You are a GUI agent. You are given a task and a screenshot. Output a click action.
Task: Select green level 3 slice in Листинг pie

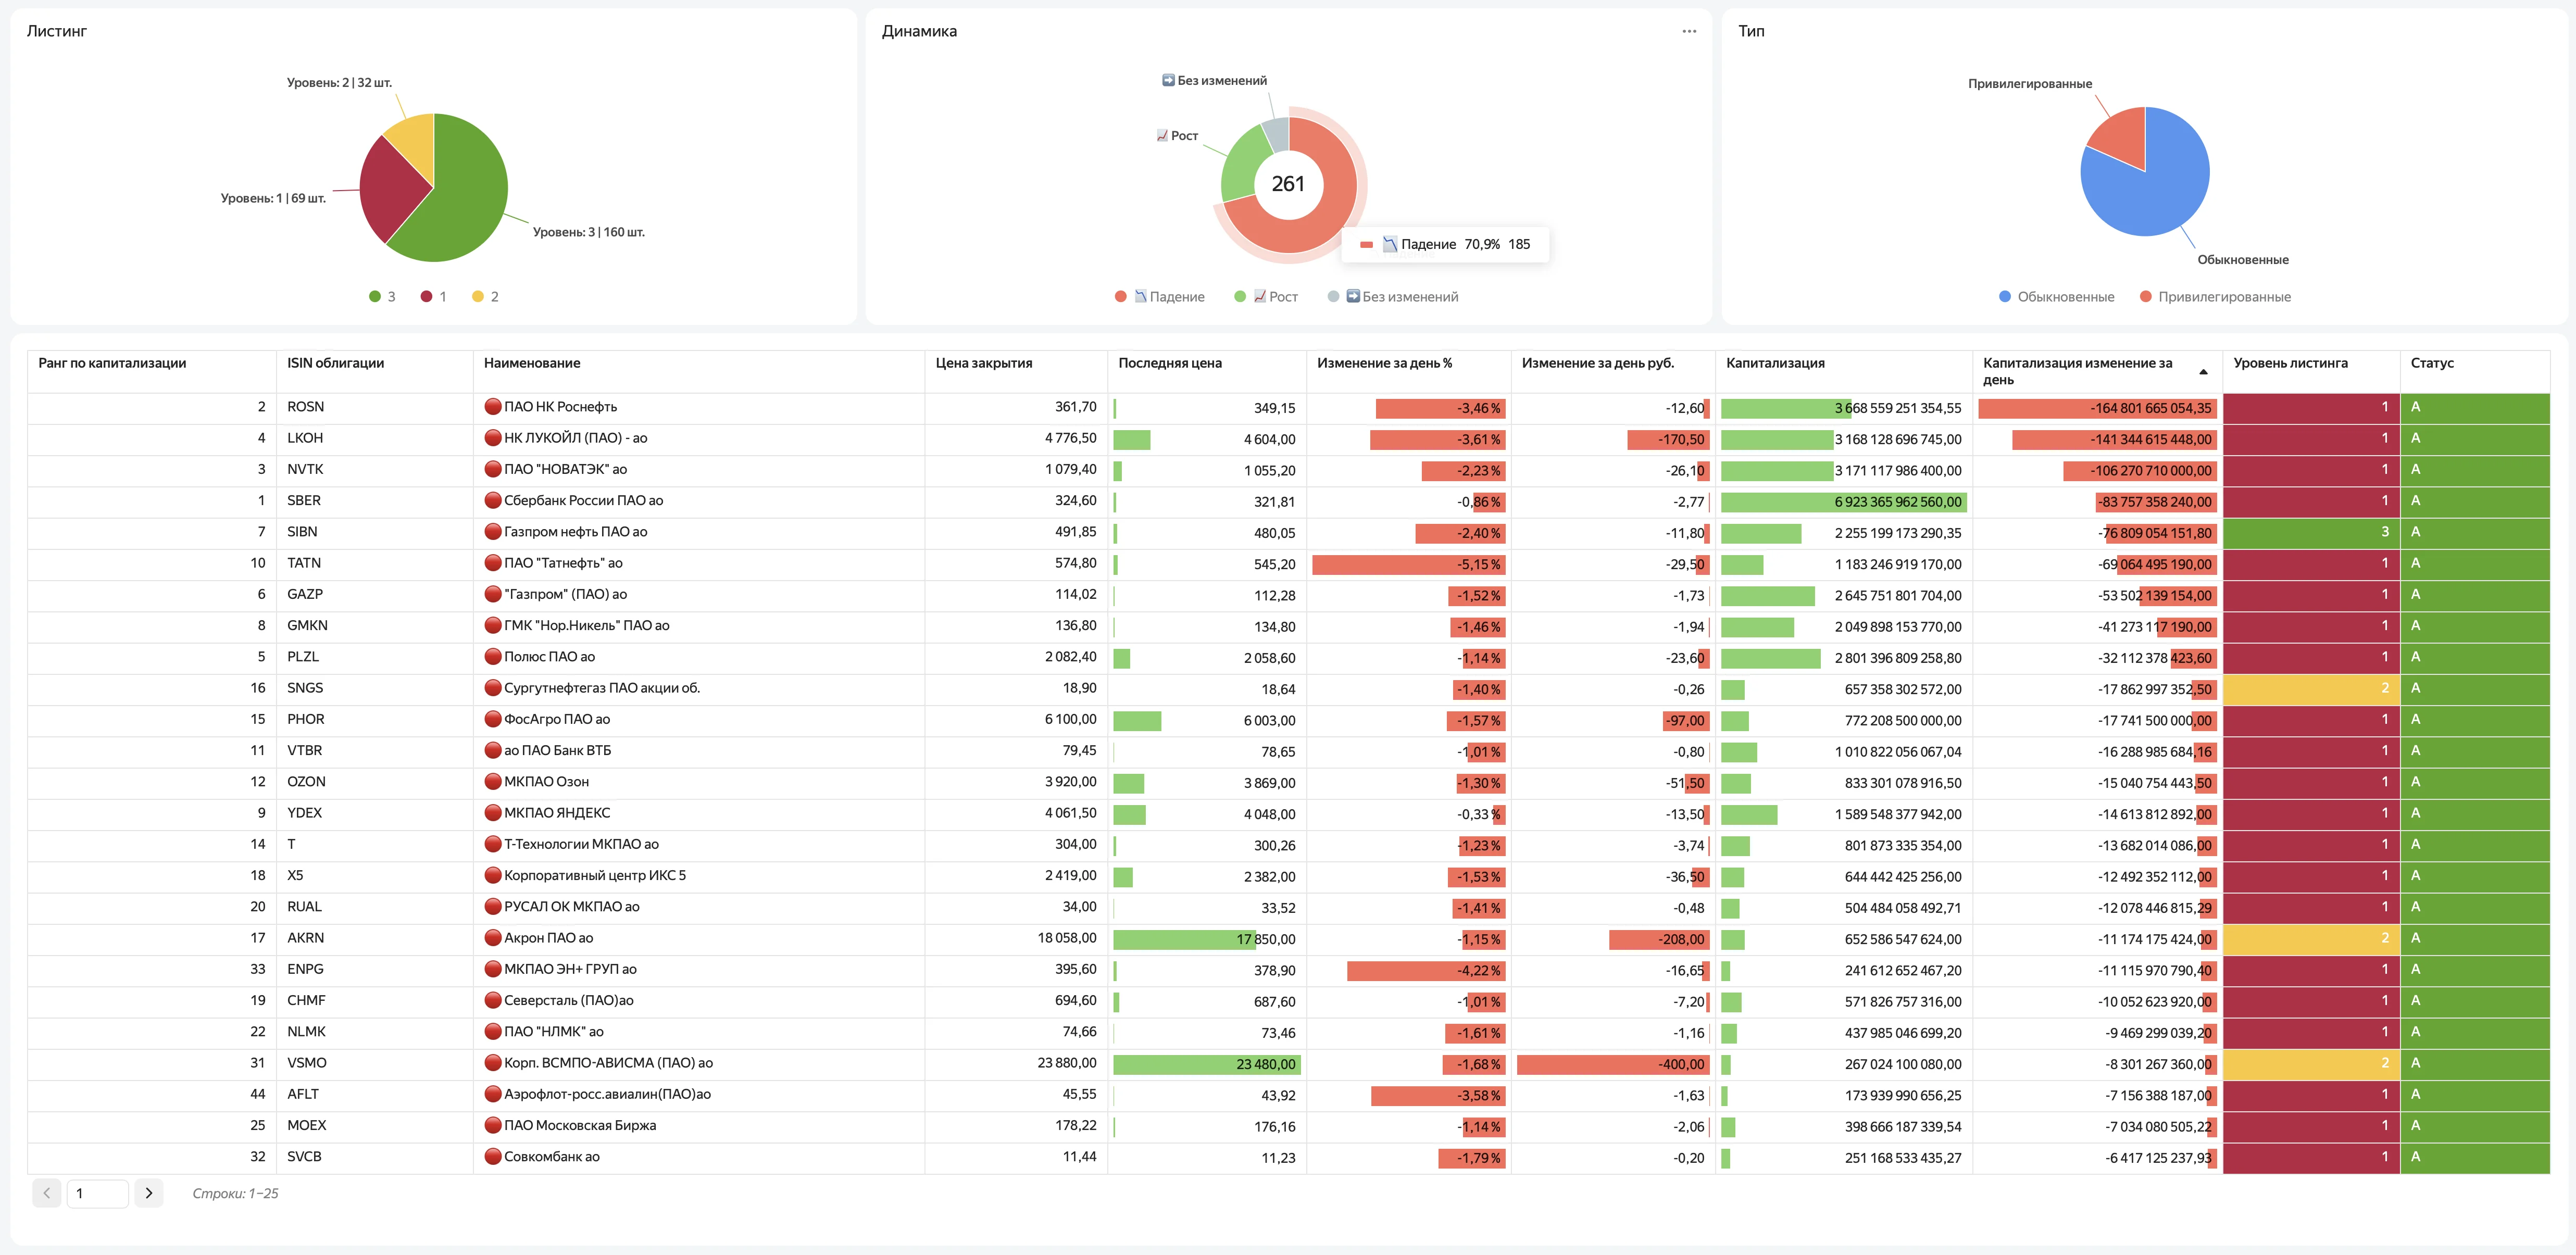click(x=460, y=200)
